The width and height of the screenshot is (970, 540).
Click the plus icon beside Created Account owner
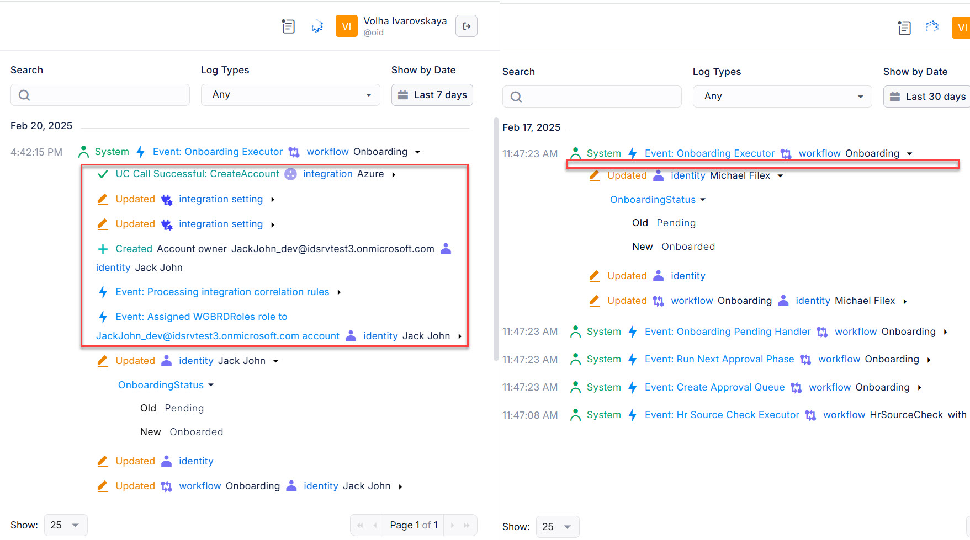[x=103, y=249]
